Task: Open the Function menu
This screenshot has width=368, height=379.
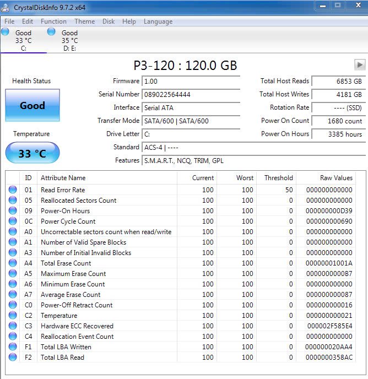Action: point(53,21)
